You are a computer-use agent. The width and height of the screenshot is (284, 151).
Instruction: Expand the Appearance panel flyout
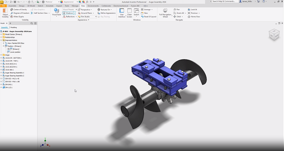coord(84,20)
